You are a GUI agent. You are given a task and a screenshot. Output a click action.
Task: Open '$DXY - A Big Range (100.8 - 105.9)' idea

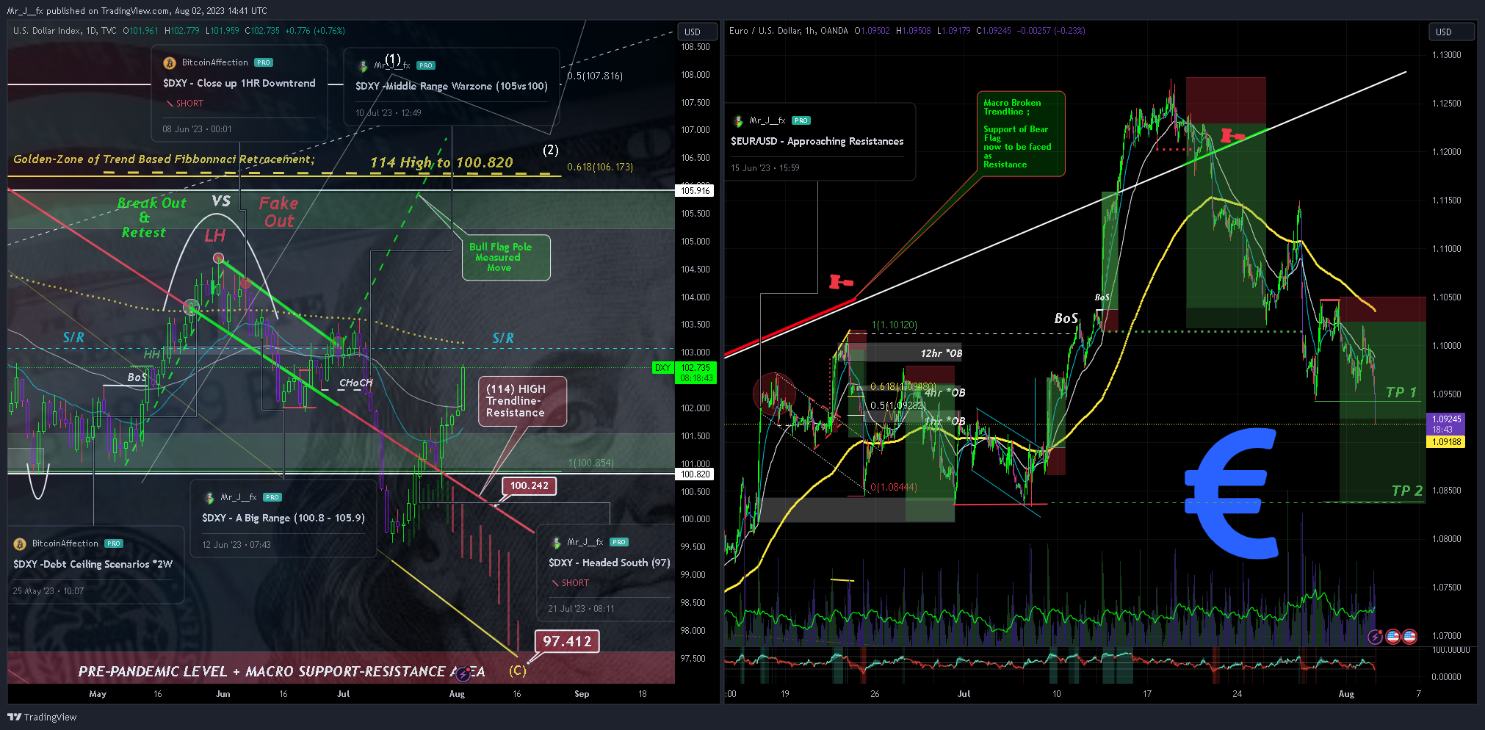[x=283, y=518]
